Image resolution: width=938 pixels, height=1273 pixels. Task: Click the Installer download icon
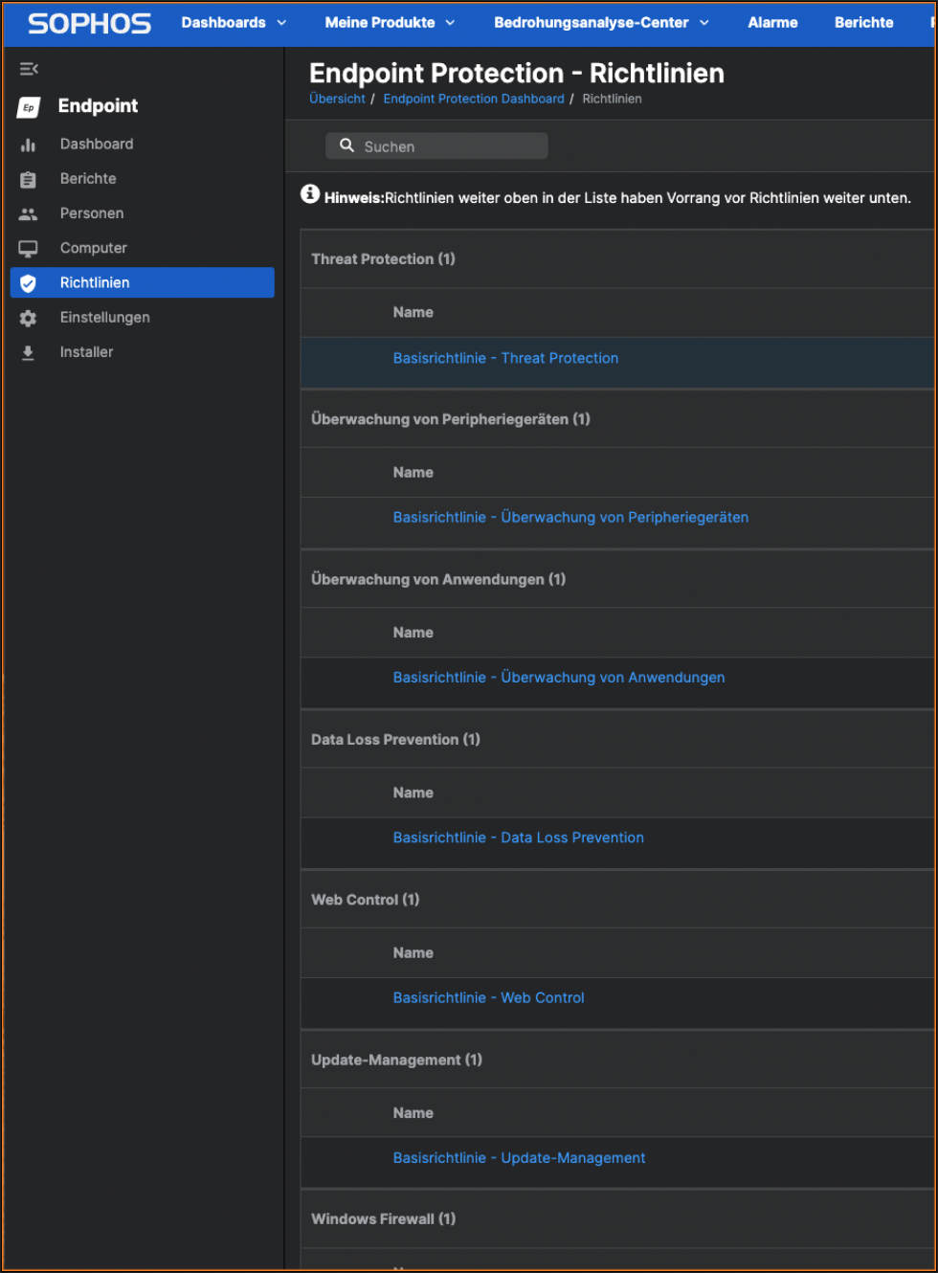pos(29,353)
